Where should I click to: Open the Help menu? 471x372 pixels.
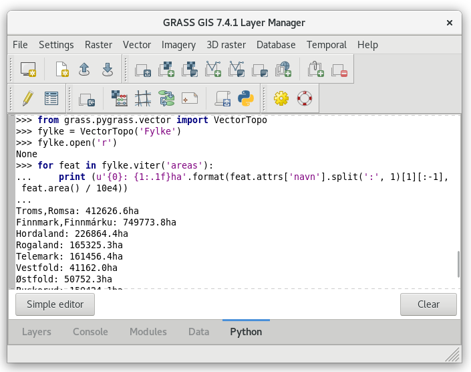367,45
